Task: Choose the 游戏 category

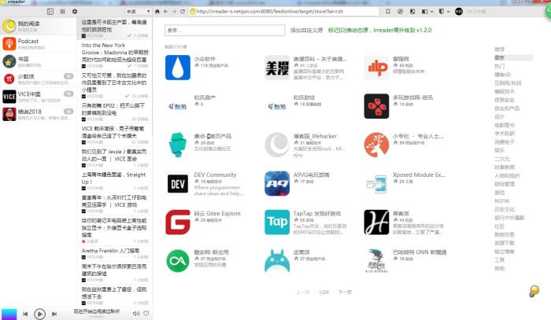Action: pyautogui.click(x=499, y=192)
